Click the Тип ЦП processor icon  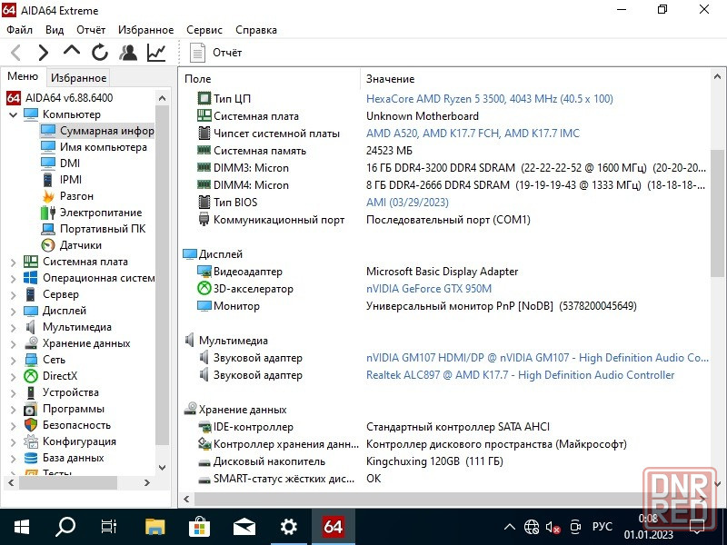tap(204, 98)
